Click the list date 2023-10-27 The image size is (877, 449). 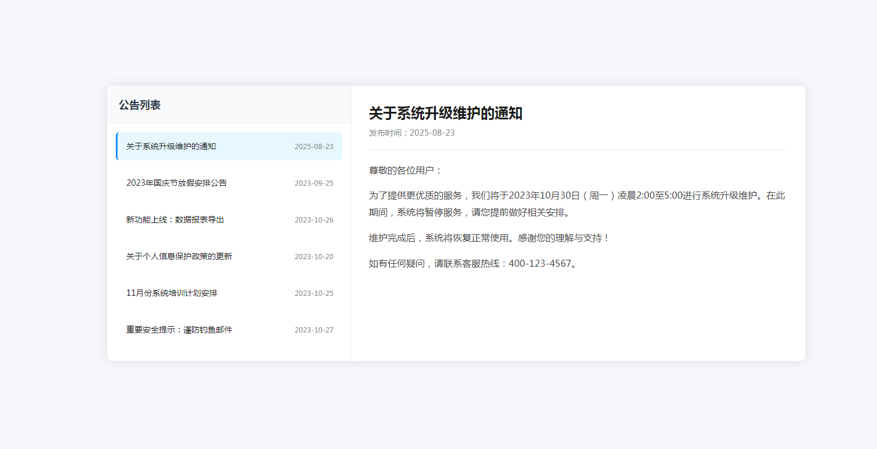coord(314,330)
